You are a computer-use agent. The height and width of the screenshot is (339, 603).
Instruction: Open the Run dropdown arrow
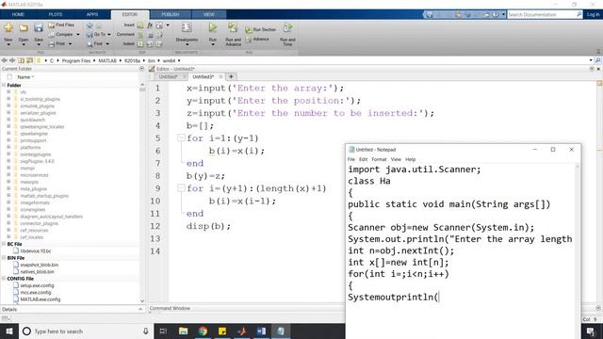[213, 44]
